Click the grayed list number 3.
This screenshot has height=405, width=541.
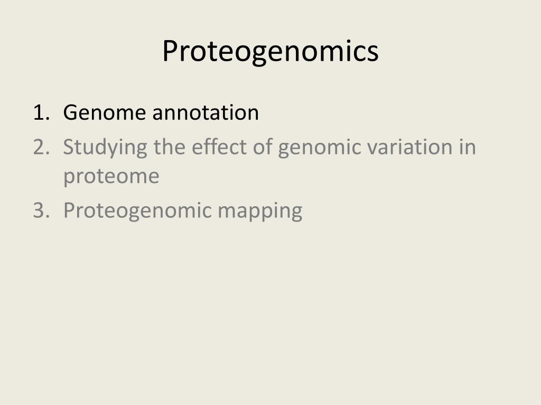click(41, 210)
